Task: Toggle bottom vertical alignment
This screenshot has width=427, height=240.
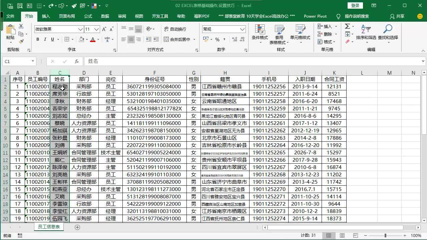Action: 138,29
